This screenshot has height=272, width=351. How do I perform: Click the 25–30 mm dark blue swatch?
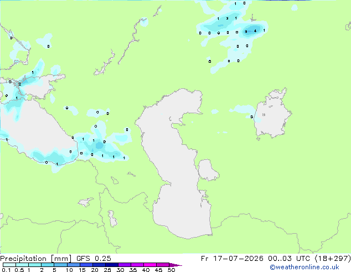(111, 265)
